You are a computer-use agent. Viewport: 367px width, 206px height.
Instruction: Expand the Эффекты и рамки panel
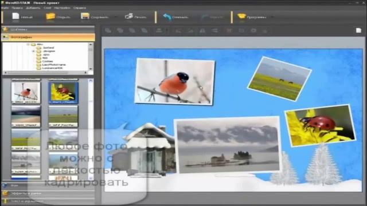48,193
